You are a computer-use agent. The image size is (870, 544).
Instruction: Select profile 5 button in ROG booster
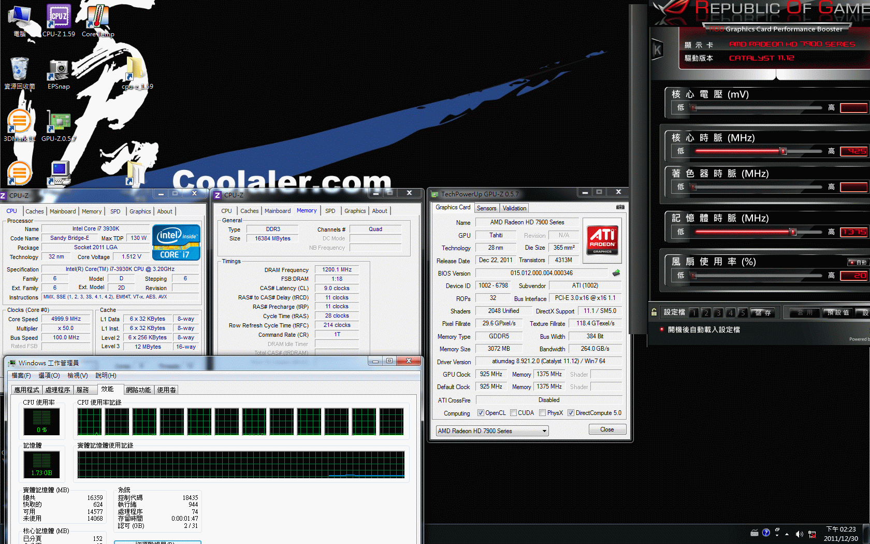coord(743,312)
